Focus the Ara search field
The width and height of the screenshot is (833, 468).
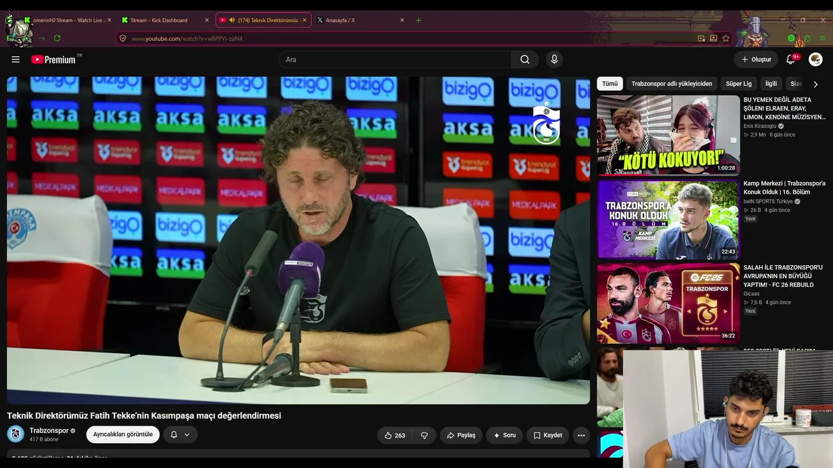(x=395, y=59)
